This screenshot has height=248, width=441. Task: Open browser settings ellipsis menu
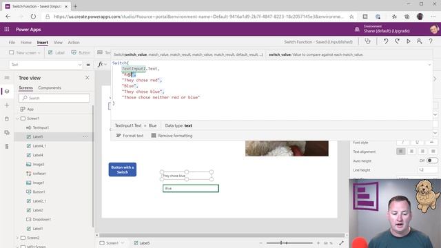(433, 17)
